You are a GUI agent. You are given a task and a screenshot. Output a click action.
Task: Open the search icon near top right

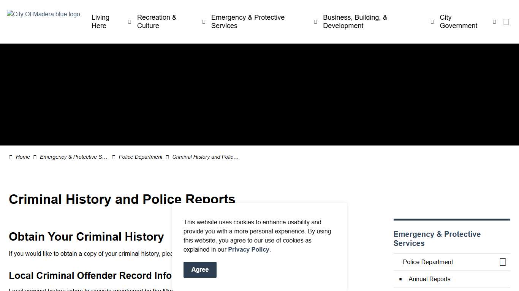coord(494,22)
